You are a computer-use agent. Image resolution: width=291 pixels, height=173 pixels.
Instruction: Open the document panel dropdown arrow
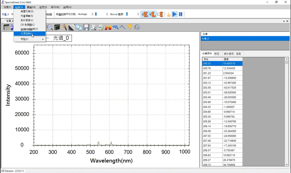pyautogui.click(x=284, y=21)
